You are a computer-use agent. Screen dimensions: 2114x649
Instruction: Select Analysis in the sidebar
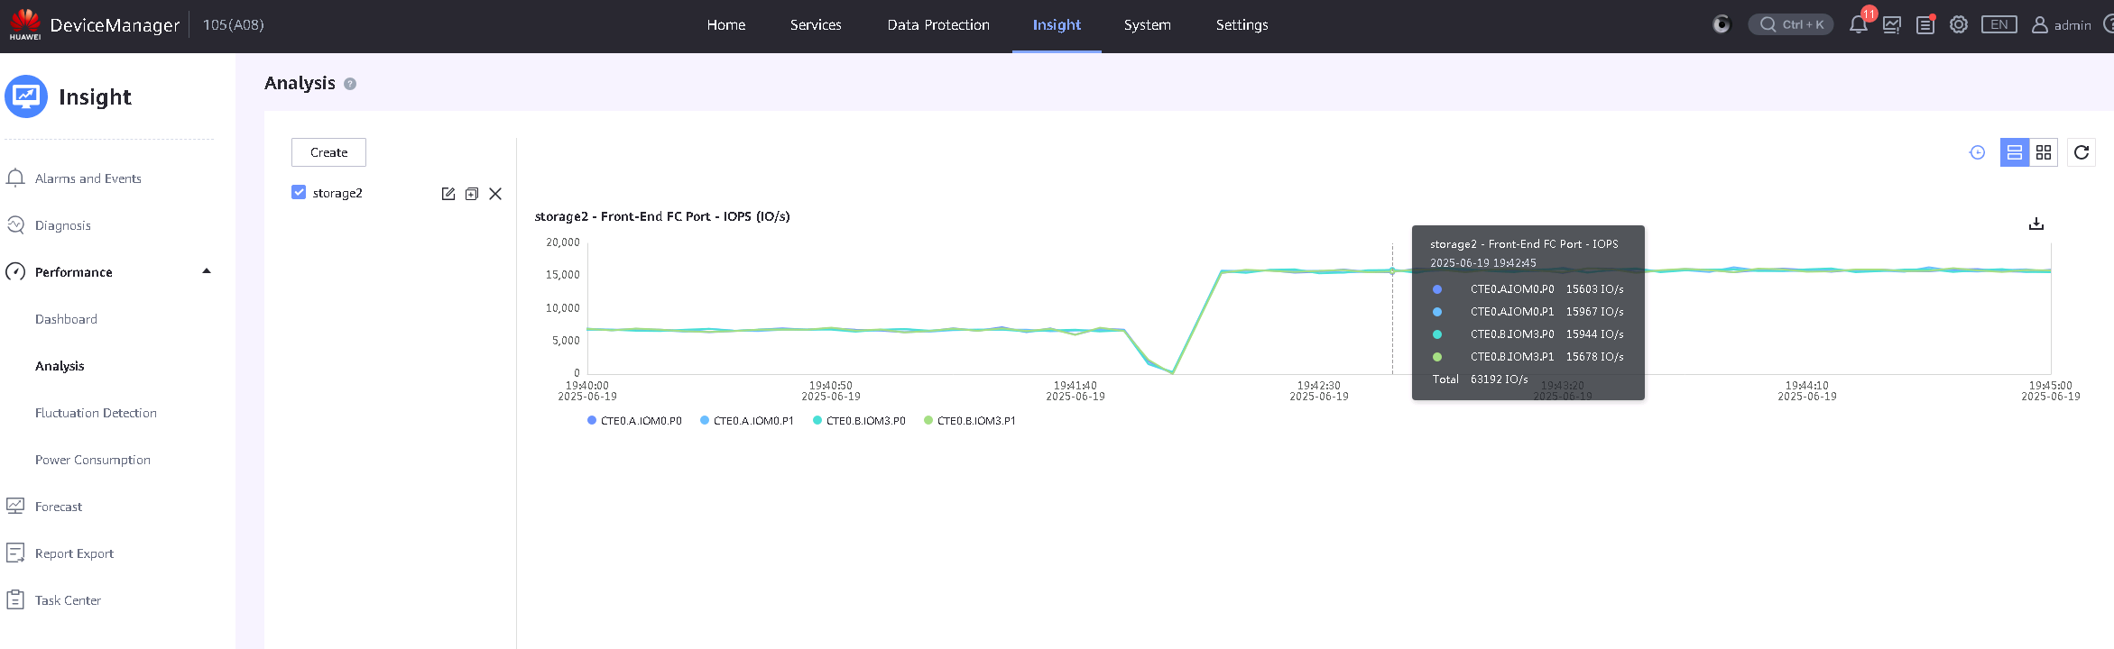coord(60,366)
